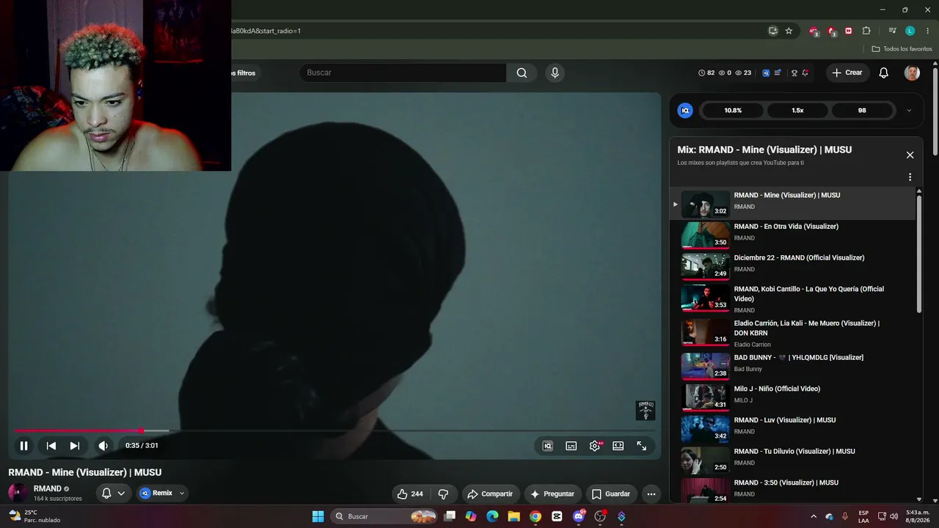This screenshot has width=939, height=528.
Task: Share the video via Compartir
Action: (490, 494)
